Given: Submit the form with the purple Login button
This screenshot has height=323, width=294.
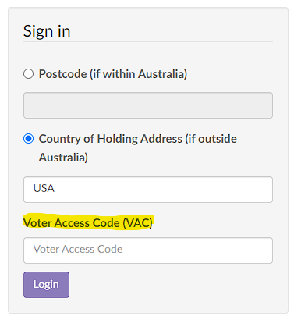Looking at the screenshot, I should point(46,285).
